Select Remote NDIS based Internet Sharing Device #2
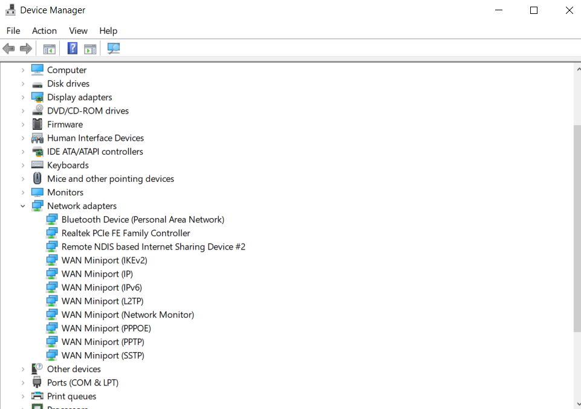The image size is (581, 409). click(154, 247)
